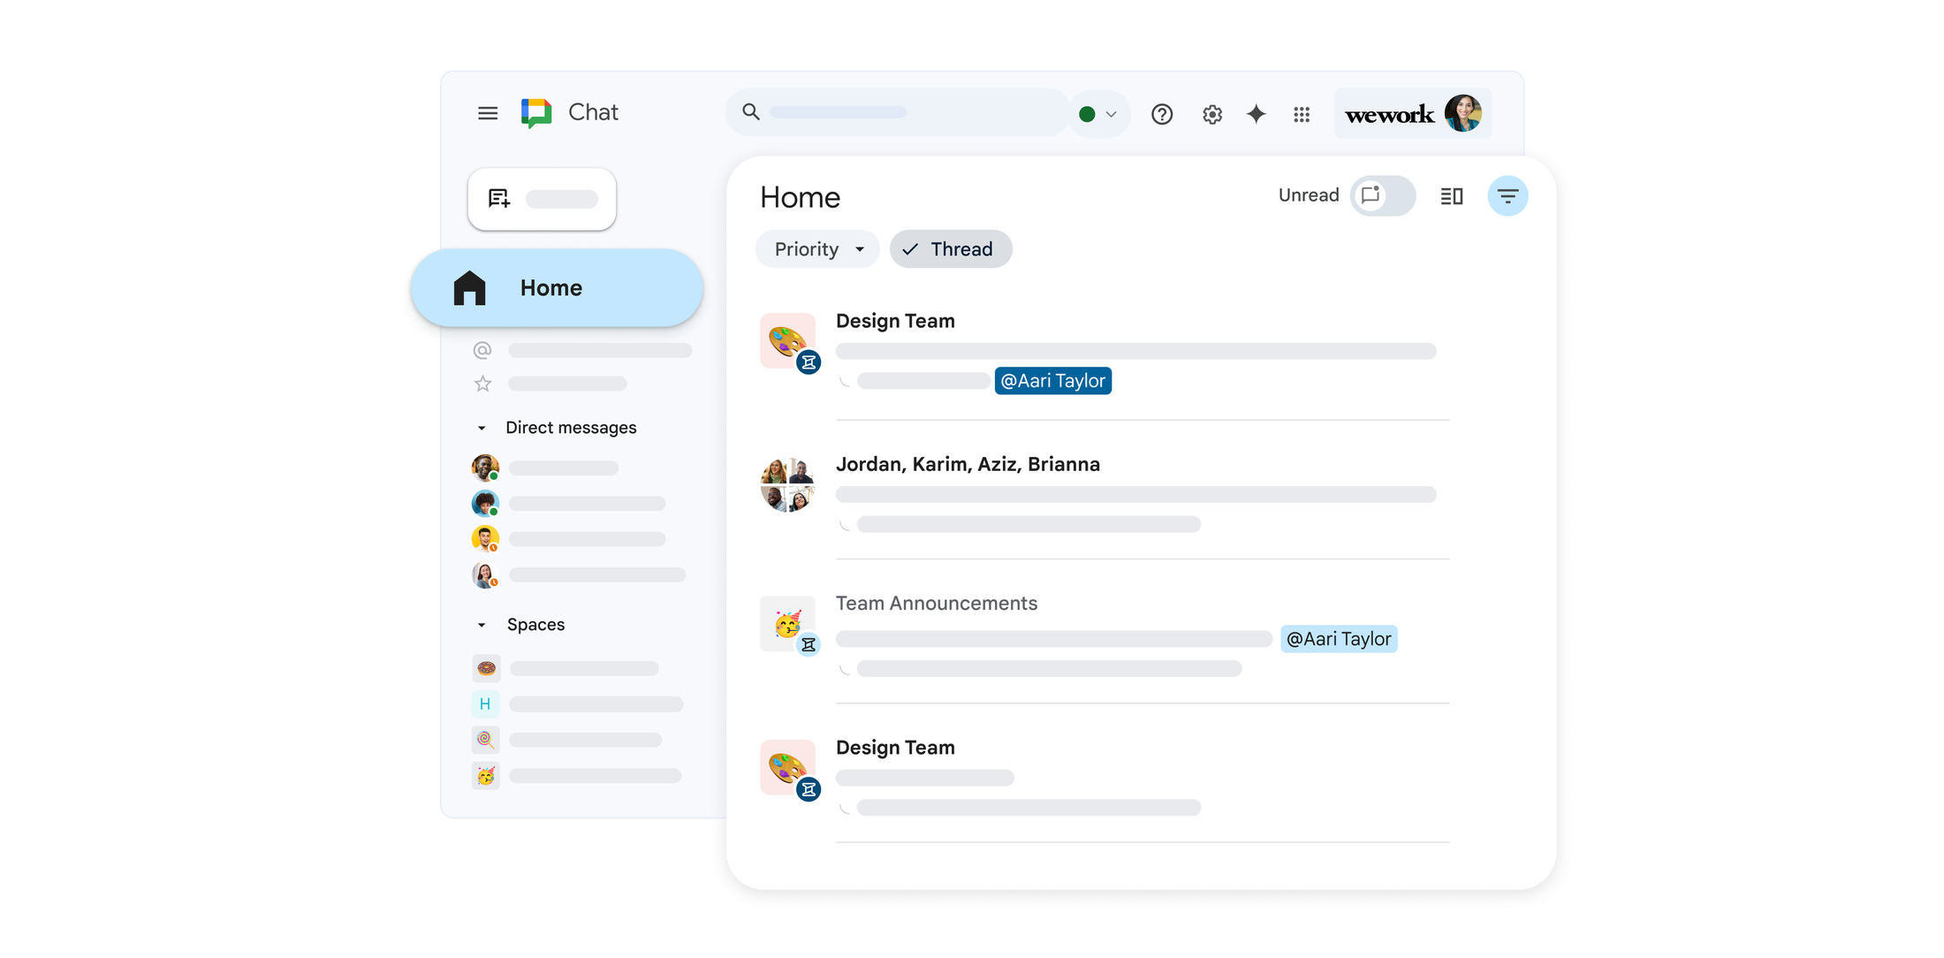Click the starred icon in sidebar

pos(482,384)
